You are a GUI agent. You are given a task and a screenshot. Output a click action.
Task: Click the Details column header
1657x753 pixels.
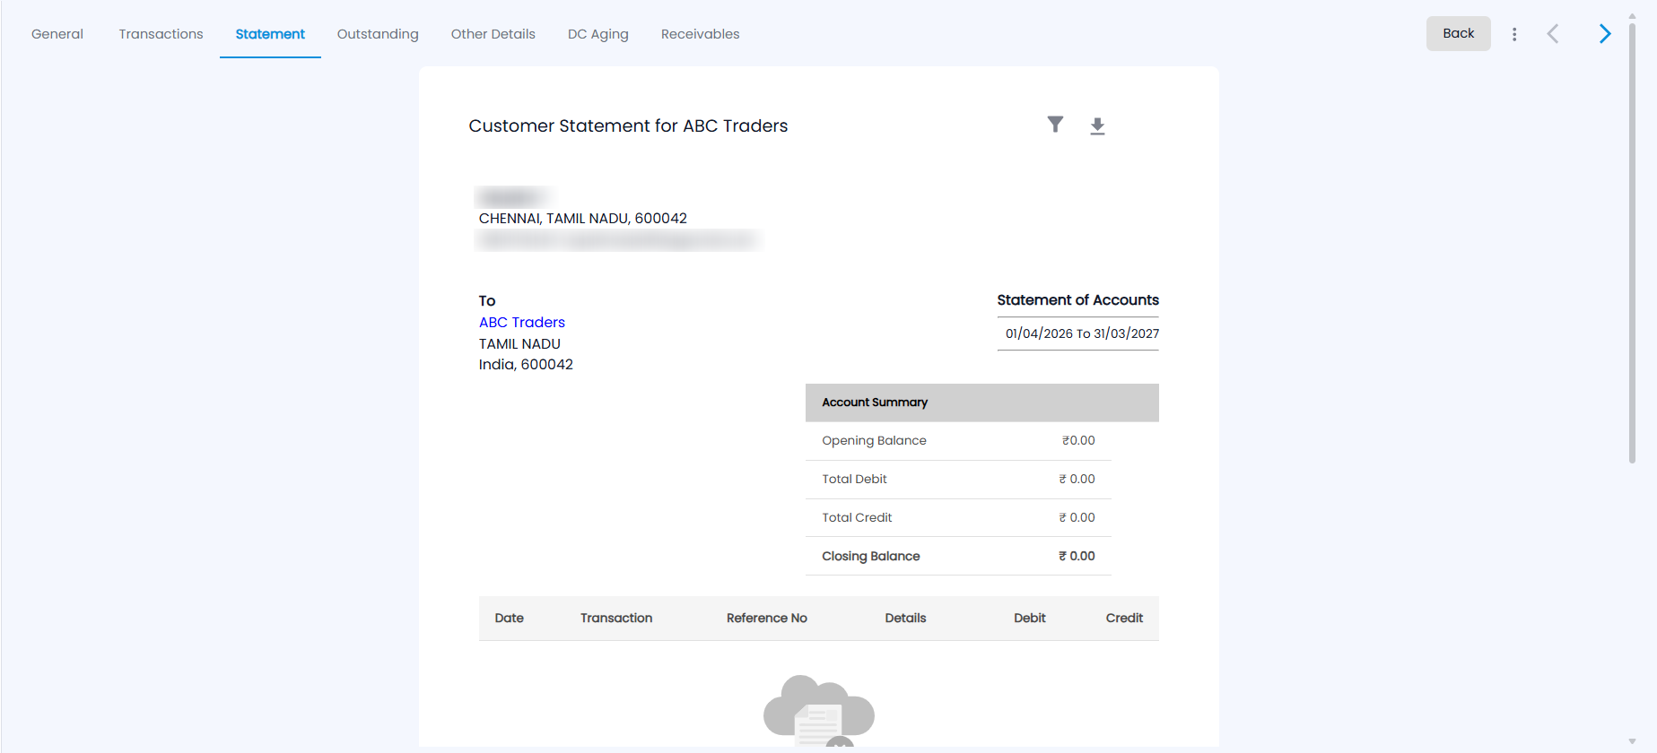click(905, 619)
